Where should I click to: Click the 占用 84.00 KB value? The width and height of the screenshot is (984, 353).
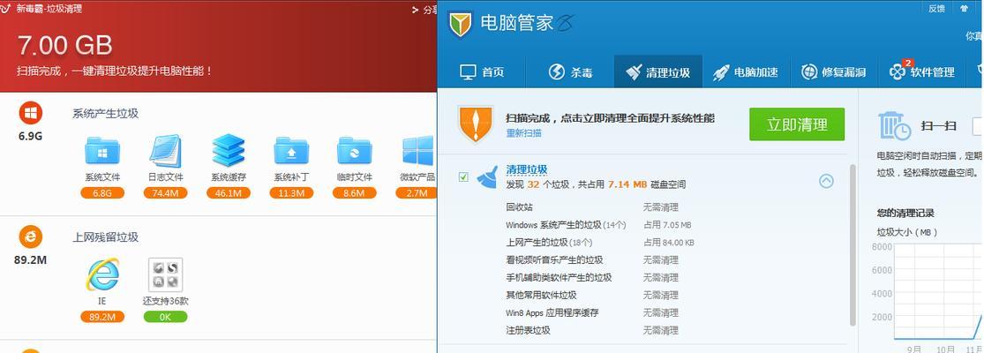[669, 242]
